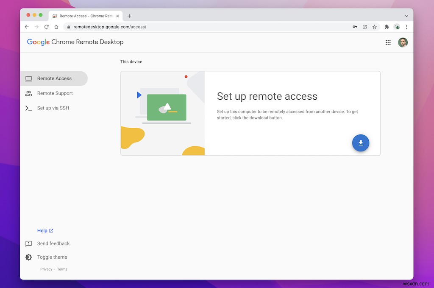The image size is (434, 288).
Task: Open your Google account avatar
Action: point(403,42)
